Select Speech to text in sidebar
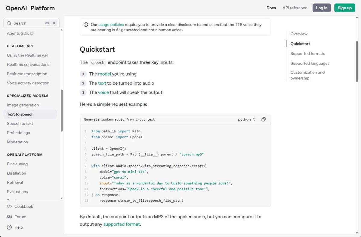 pyautogui.click(x=20, y=124)
